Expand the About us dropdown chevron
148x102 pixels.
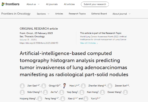pyautogui.click(x=39, y=4)
